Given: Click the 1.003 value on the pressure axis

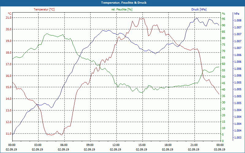Looking at the screenshot, I should pos(238,137).
